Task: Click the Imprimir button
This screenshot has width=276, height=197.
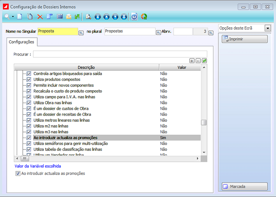Action: pyautogui.click(x=245, y=39)
